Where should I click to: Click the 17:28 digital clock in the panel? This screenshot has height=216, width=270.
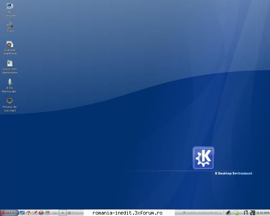[250, 213]
